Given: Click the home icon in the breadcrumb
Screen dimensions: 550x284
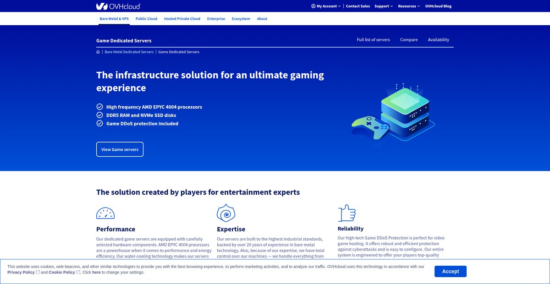Looking at the screenshot, I should tap(98, 52).
